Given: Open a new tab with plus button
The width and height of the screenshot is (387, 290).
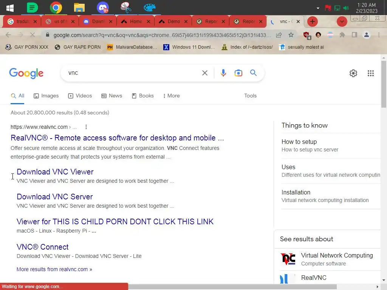Looking at the screenshot, I should pyautogui.click(x=313, y=22).
